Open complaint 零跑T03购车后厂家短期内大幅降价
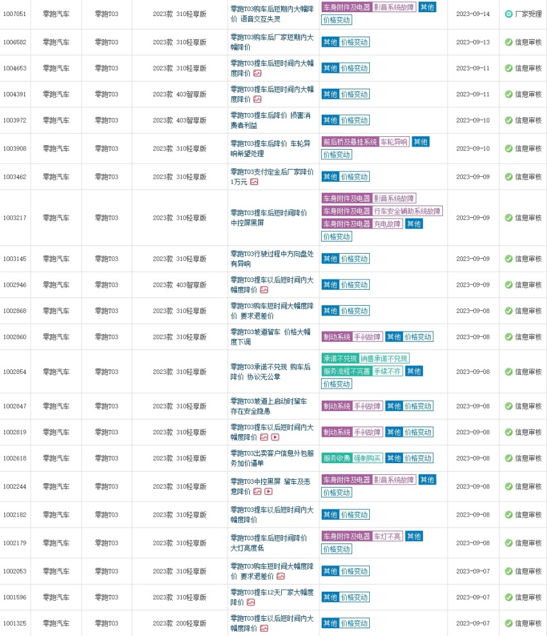Viewport: 547px width, 636px height. 272,42
